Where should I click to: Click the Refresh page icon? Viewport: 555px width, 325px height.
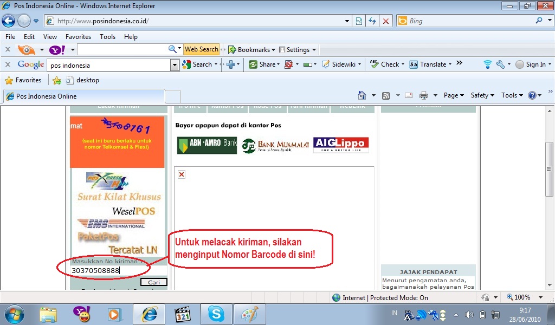click(x=372, y=21)
